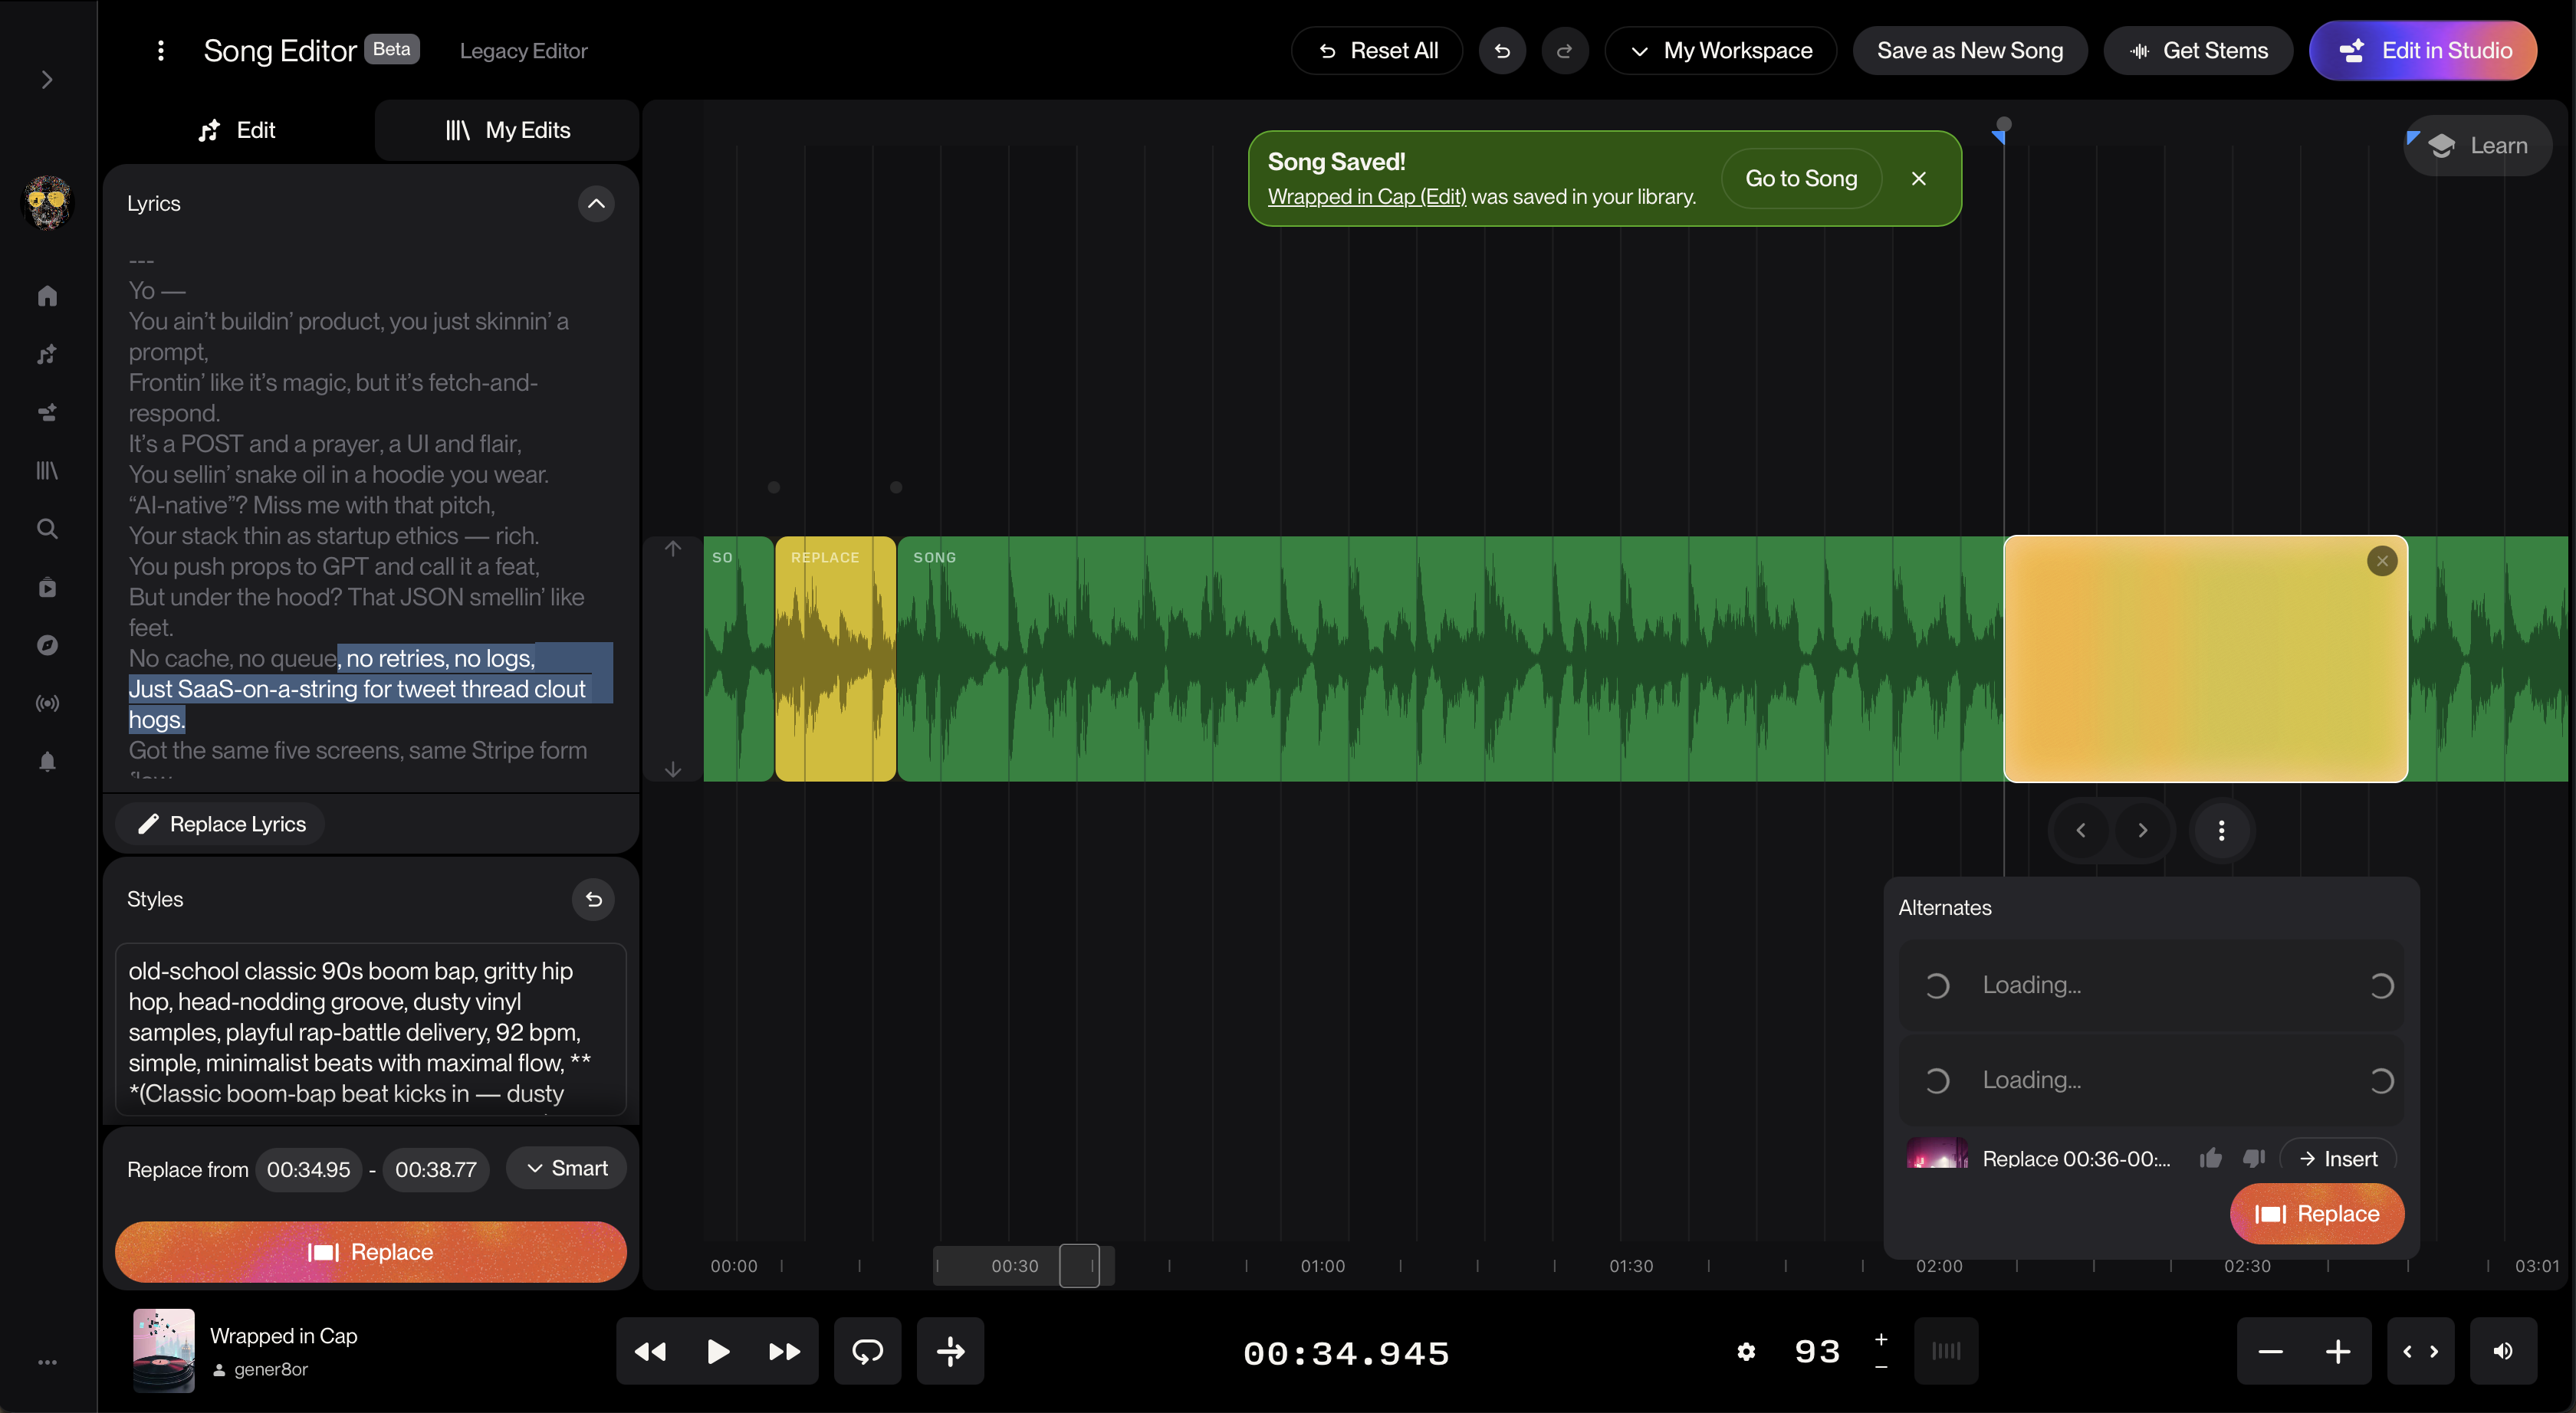2576x1413 pixels.
Task: Click the undo arrow next to Reset All
Action: click(1501, 51)
